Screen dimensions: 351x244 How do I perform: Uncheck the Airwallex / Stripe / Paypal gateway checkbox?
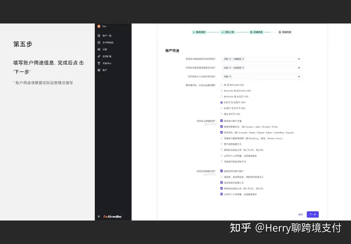click(x=221, y=132)
